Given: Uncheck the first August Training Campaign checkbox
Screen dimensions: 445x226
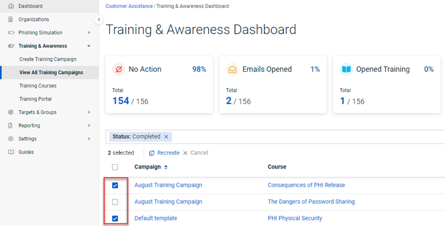Looking at the screenshot, I should coord(115,185).
